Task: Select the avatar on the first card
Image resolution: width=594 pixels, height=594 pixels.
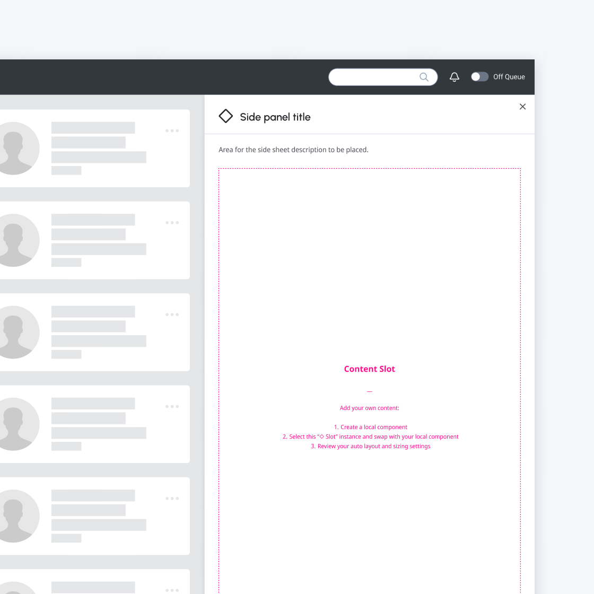Action: (15, 148)
